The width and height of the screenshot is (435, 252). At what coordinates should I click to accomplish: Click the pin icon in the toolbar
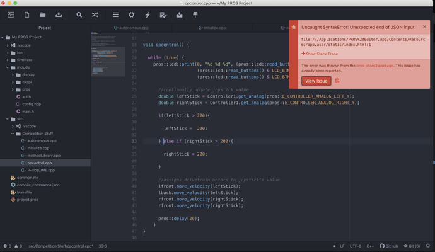coord(195,14)
